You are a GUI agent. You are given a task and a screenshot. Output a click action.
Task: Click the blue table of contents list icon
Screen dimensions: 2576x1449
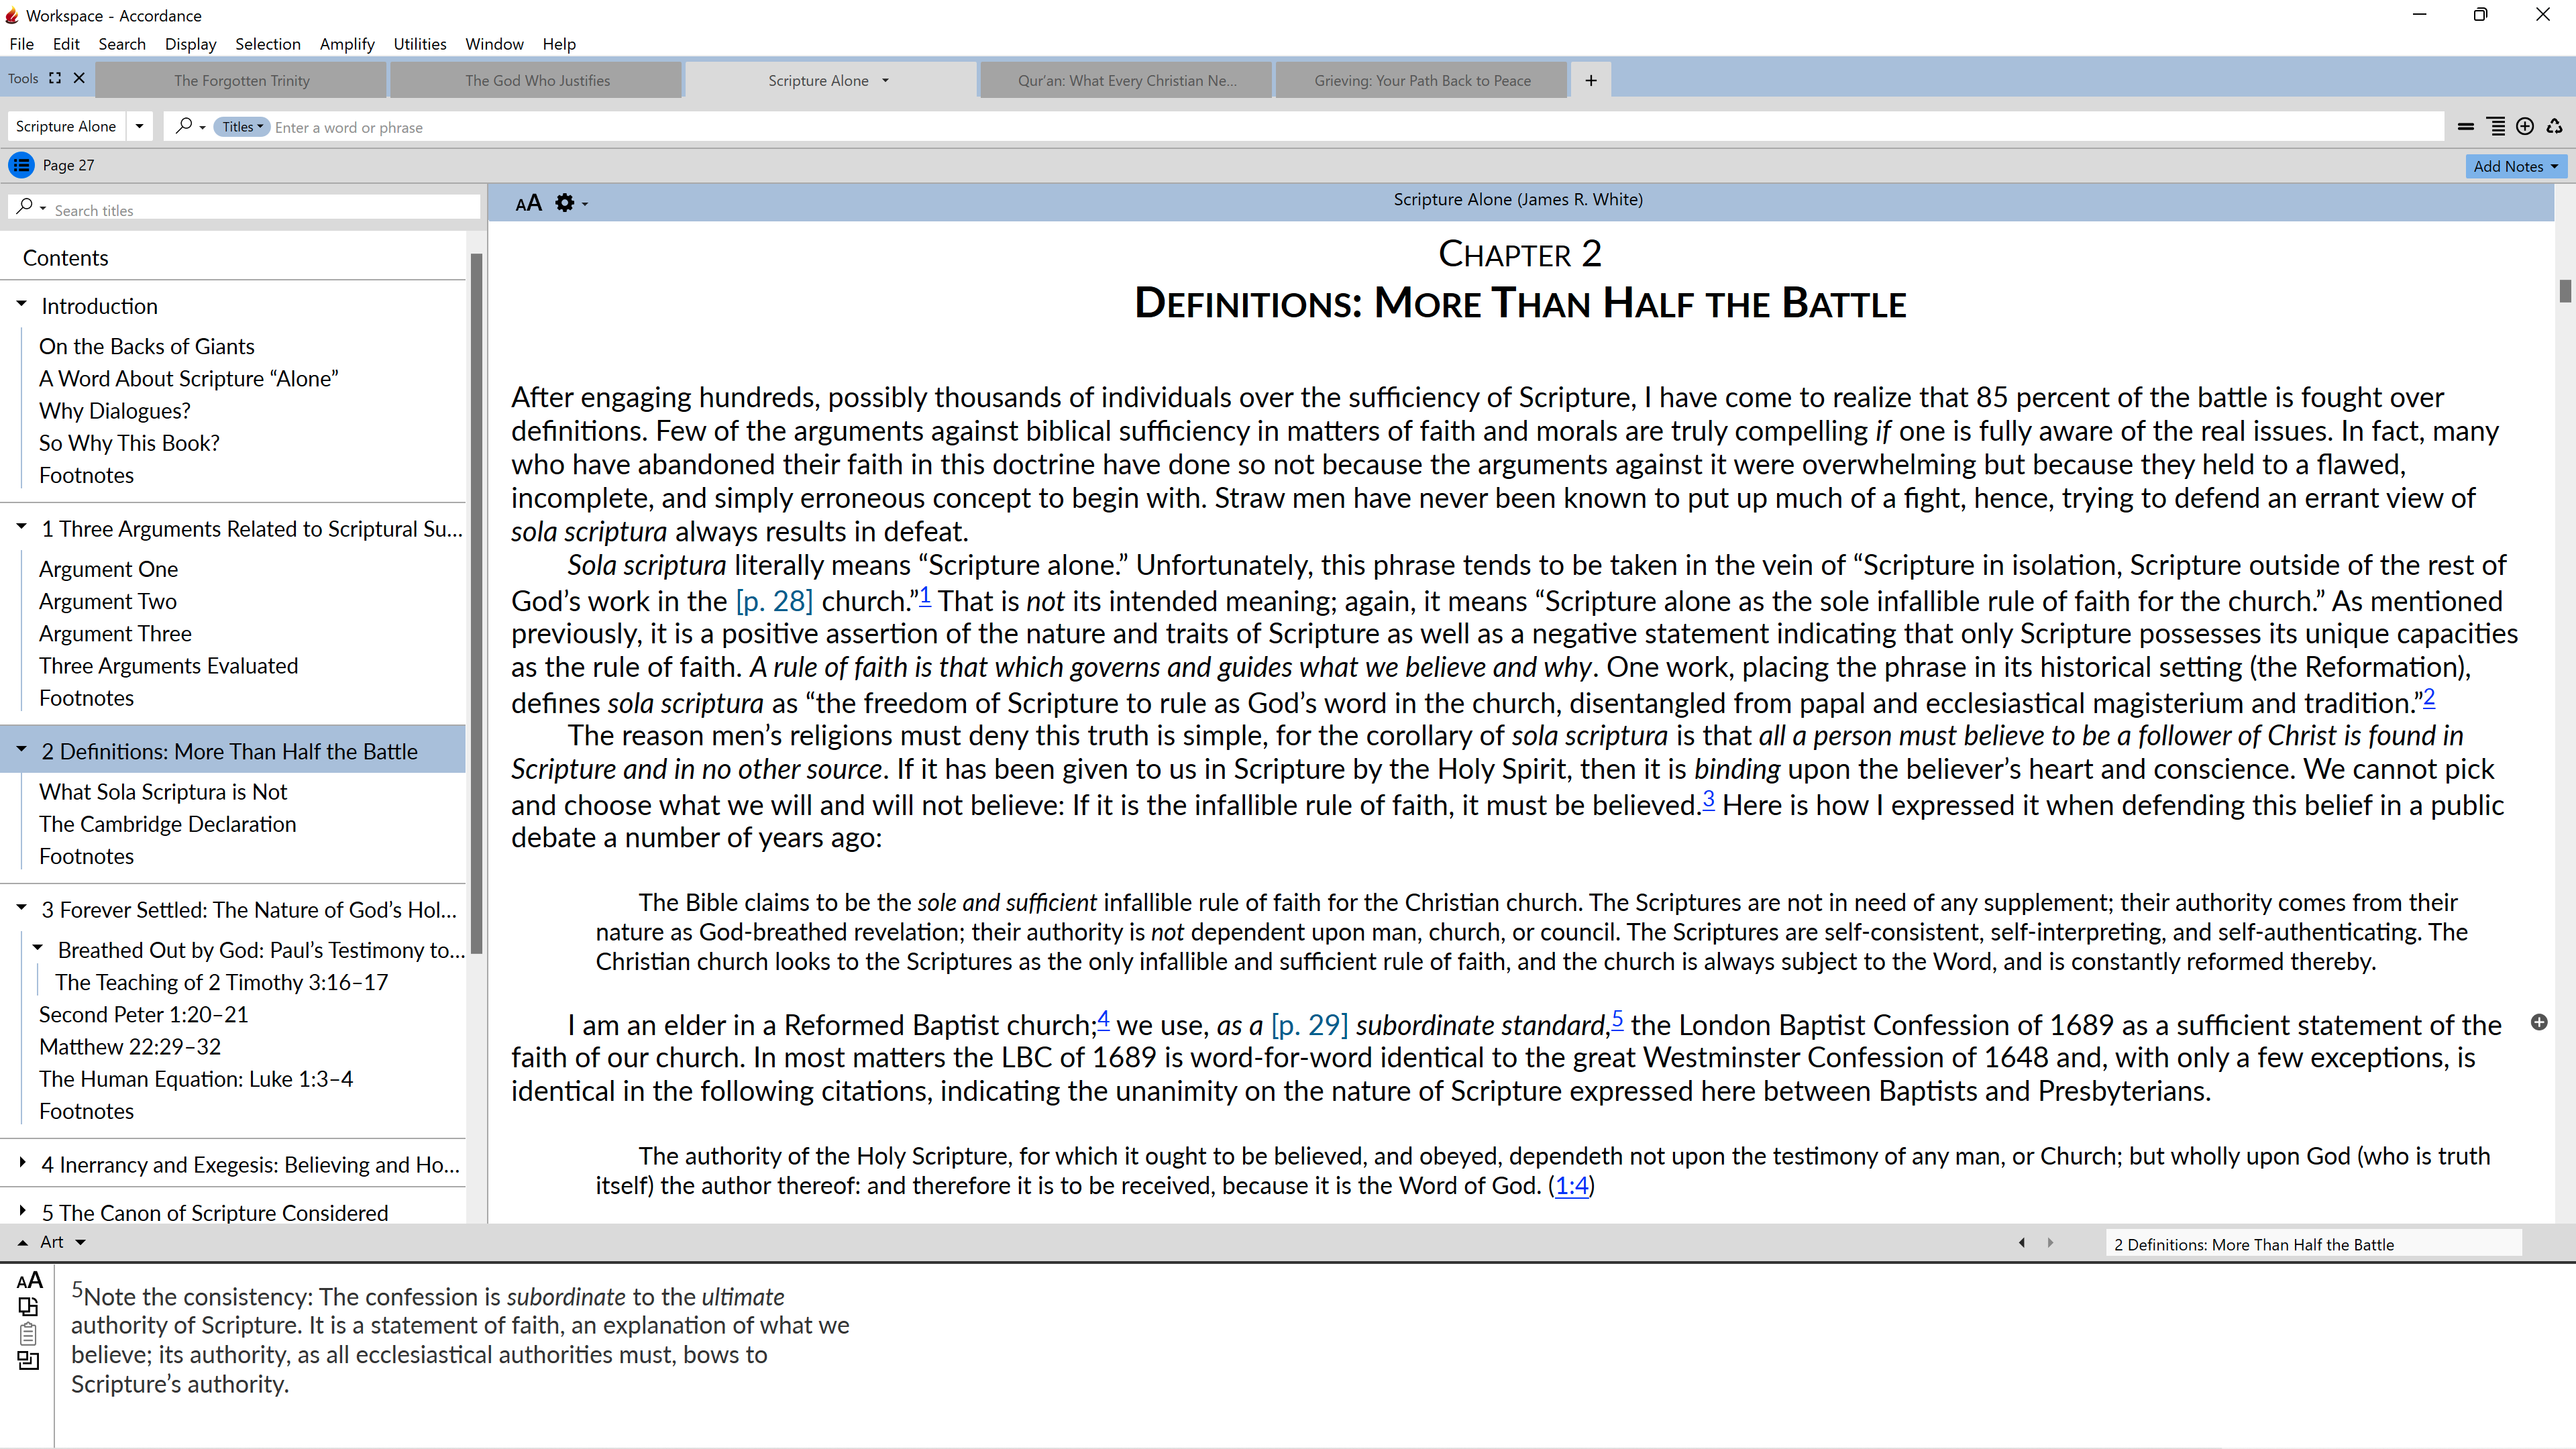tap(21, 165)
